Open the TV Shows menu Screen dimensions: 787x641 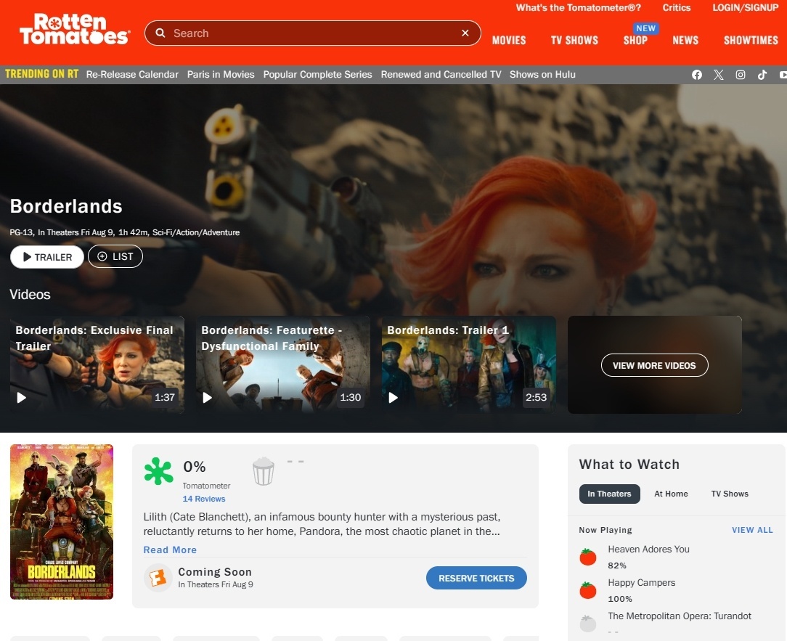point(575,40)
